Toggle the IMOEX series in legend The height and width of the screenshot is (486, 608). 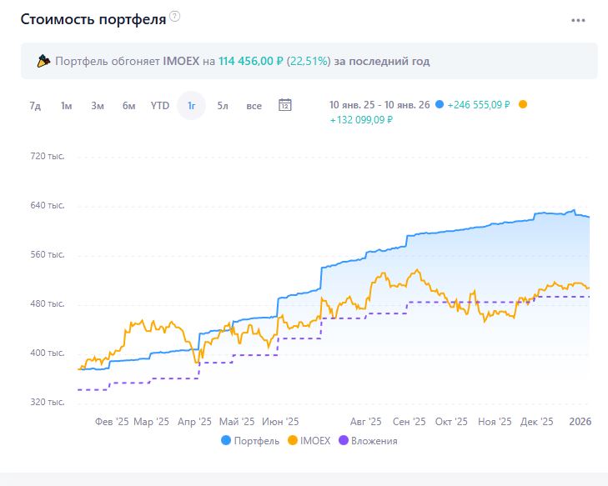pyautogui.click(x=309, y=440)
